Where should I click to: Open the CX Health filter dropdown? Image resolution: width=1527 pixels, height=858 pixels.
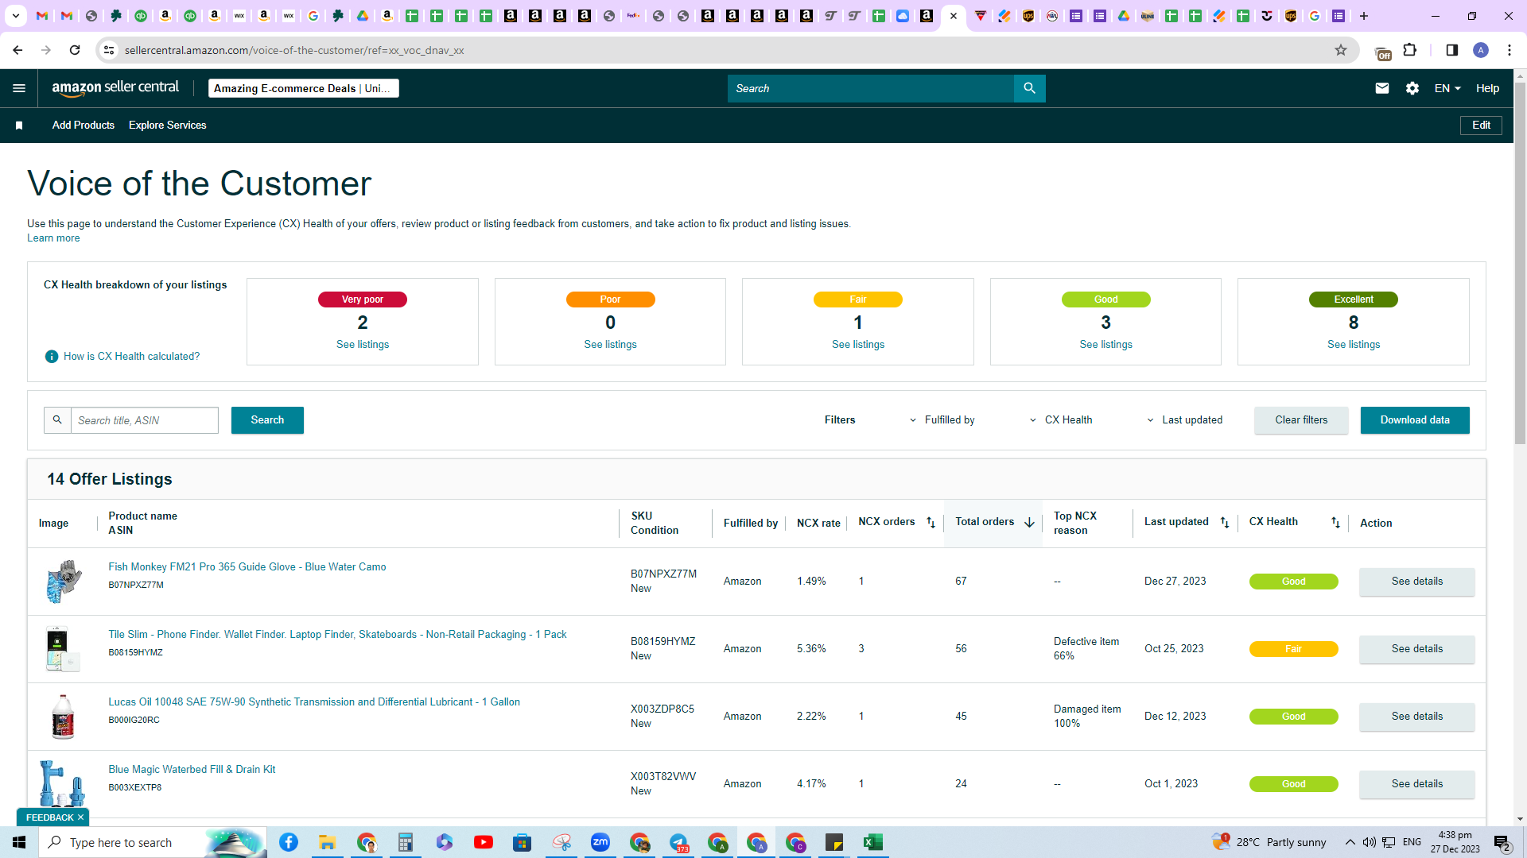[1061, 420]
